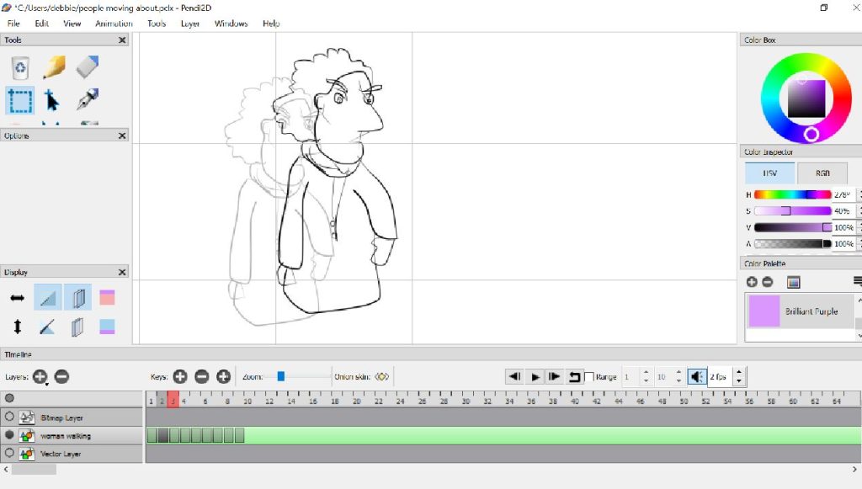Toggle visibility of the woman walking layer
The height and width of the screenshot is (489, 862).
(9, 435)
